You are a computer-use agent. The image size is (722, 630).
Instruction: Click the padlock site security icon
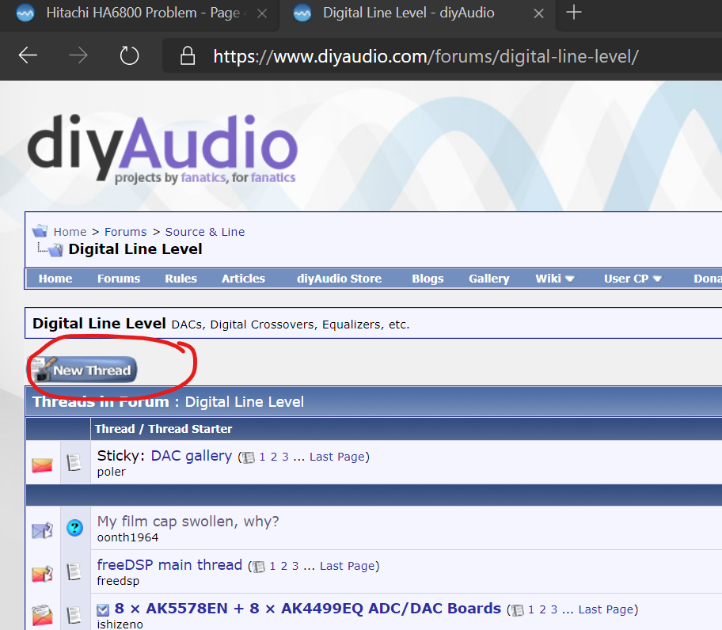(x=188, y=55)
